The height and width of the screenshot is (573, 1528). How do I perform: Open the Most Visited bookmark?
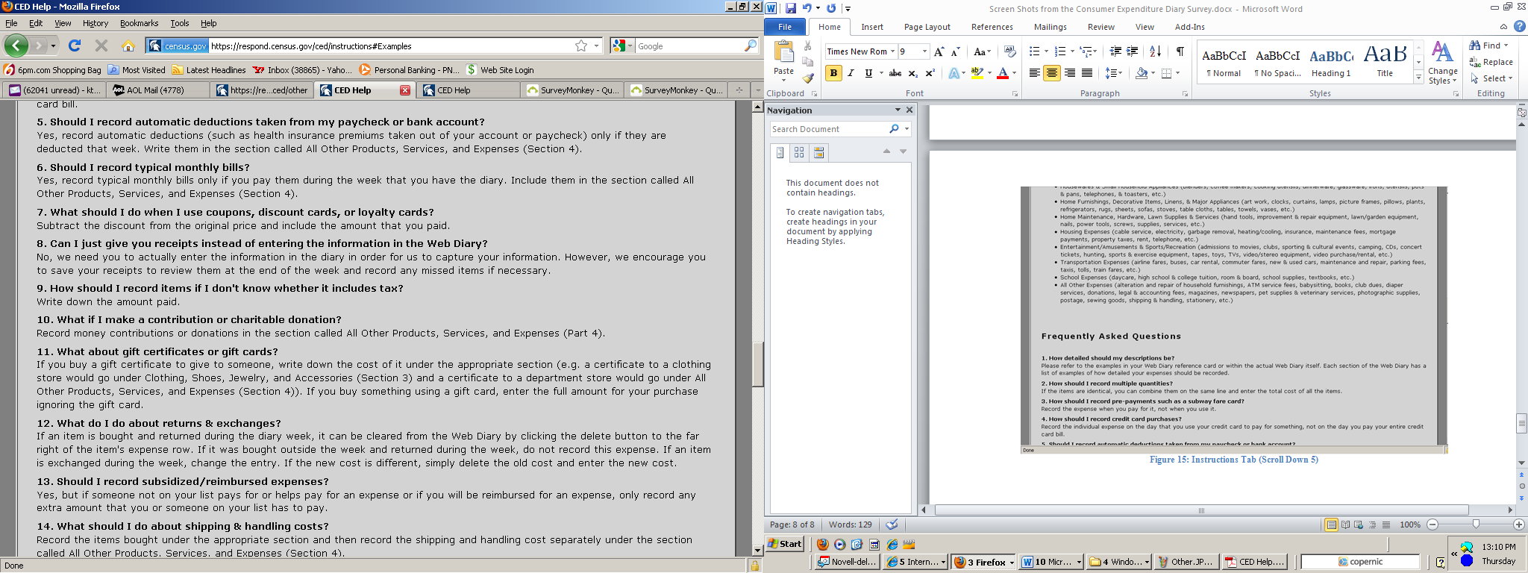tap(137, 70)
